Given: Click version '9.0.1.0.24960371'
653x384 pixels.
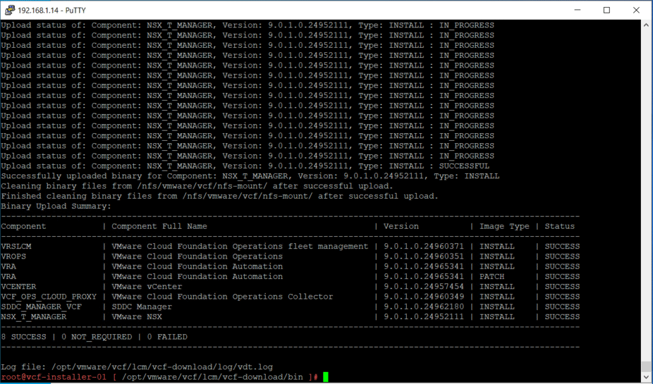Looking at the screenshot, I should 423,246.
